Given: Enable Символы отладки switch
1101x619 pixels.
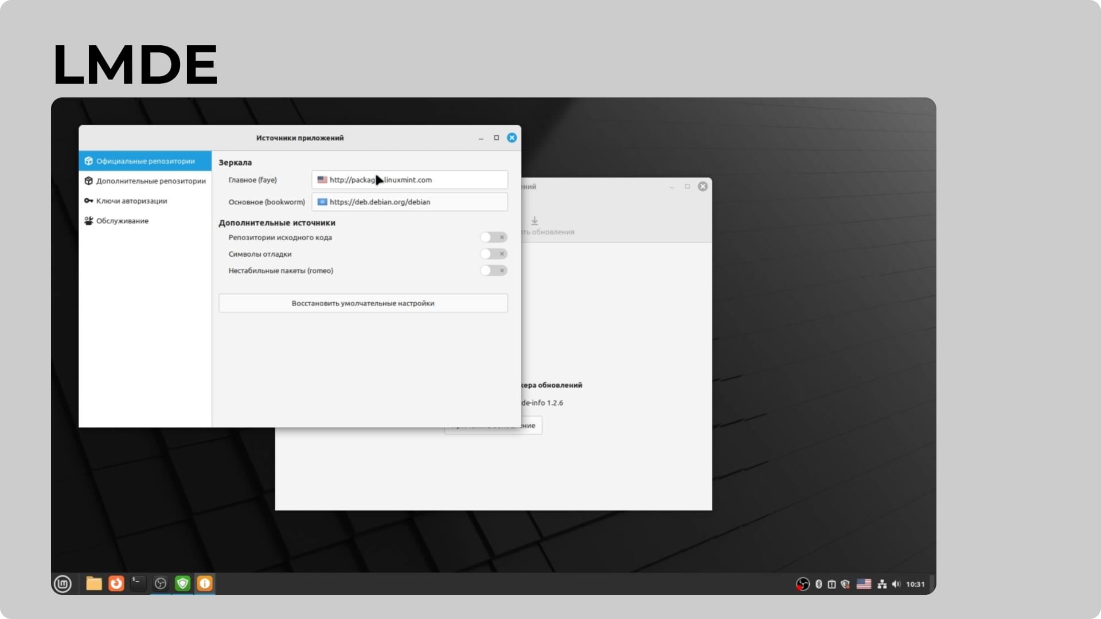Looking at the screenshot, I should click(x=493, y=254).
